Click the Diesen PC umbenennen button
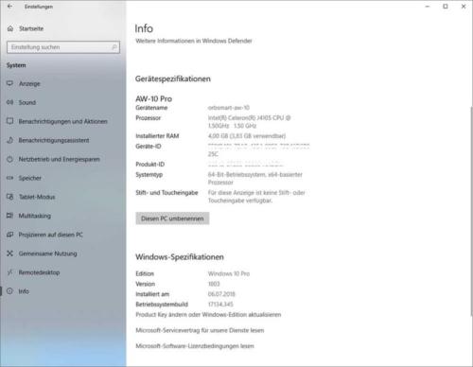Viewport: 473px width, 367px height. coord(172,218)
